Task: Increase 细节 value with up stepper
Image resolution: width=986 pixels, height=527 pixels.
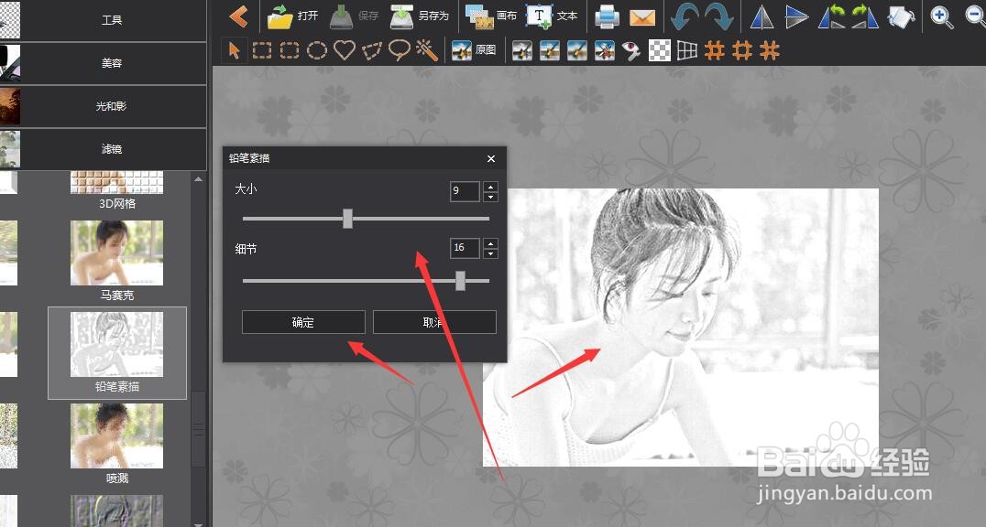Action: pyautogui.click(x=490, y=242)
